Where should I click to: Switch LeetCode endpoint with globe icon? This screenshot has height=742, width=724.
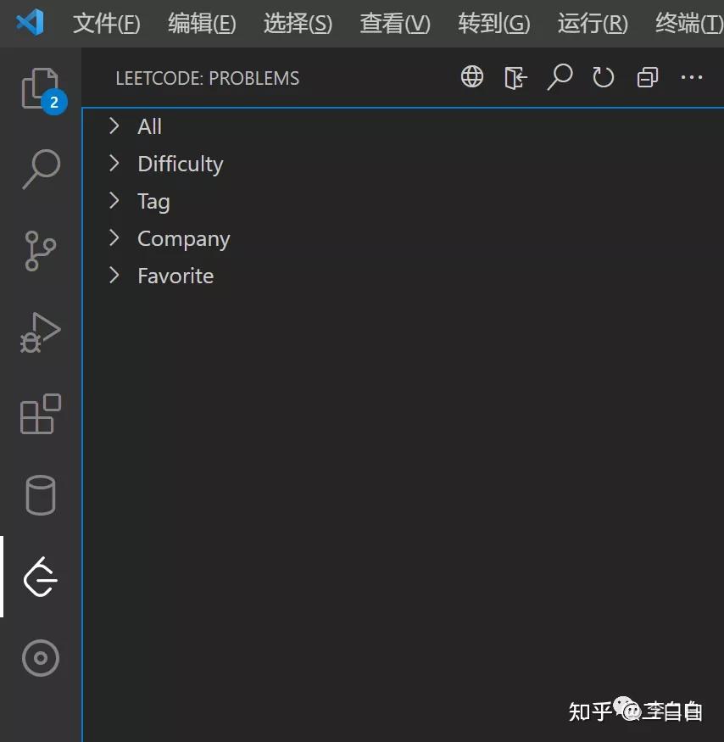click(471, 76)
